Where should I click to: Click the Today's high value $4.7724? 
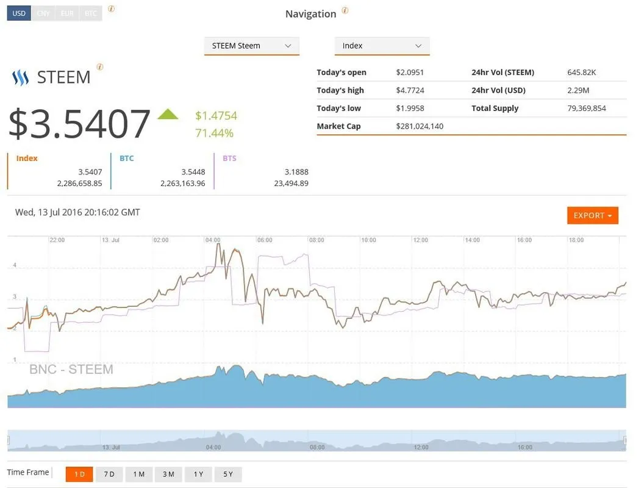(410, 90)
